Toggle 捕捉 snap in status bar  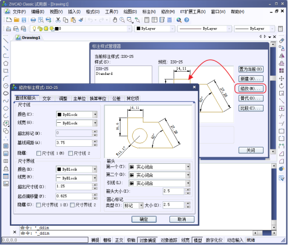[x=95, y=240]
